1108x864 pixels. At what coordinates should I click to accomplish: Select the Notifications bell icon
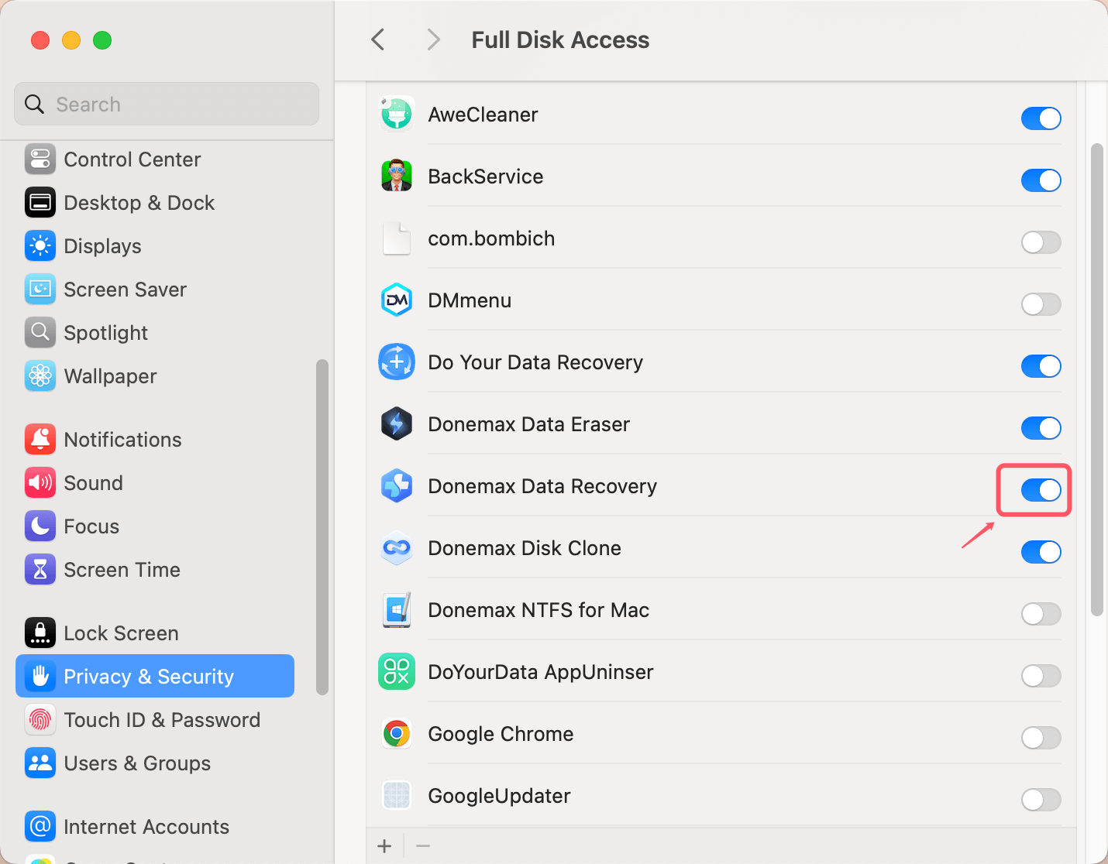tap(40, 439)
